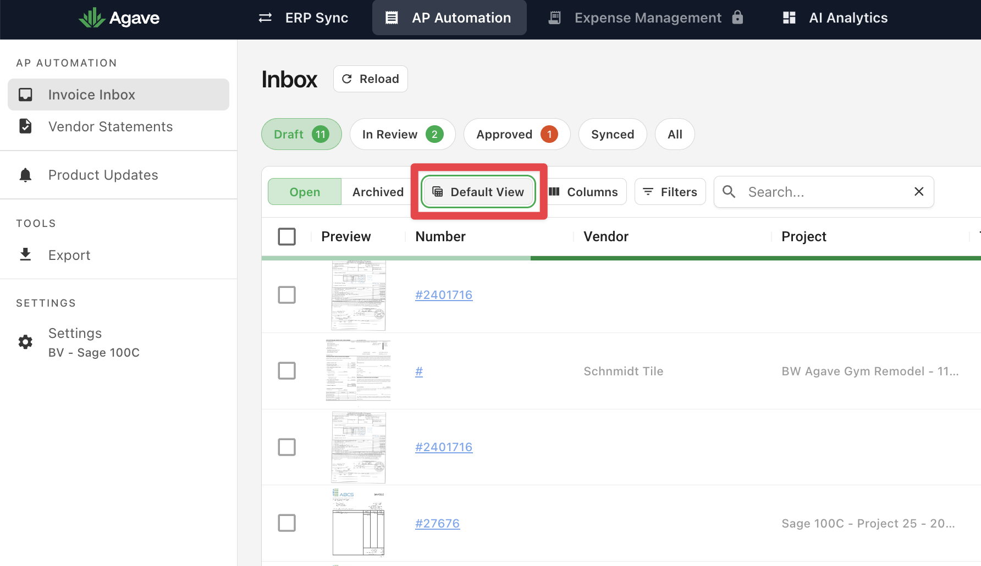Click the Agave logo
981x566 pixels.
click(119, 18)
